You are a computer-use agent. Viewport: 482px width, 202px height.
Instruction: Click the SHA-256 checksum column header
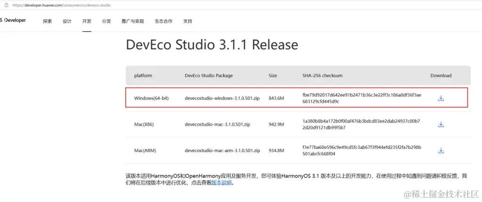coord(322,75)
